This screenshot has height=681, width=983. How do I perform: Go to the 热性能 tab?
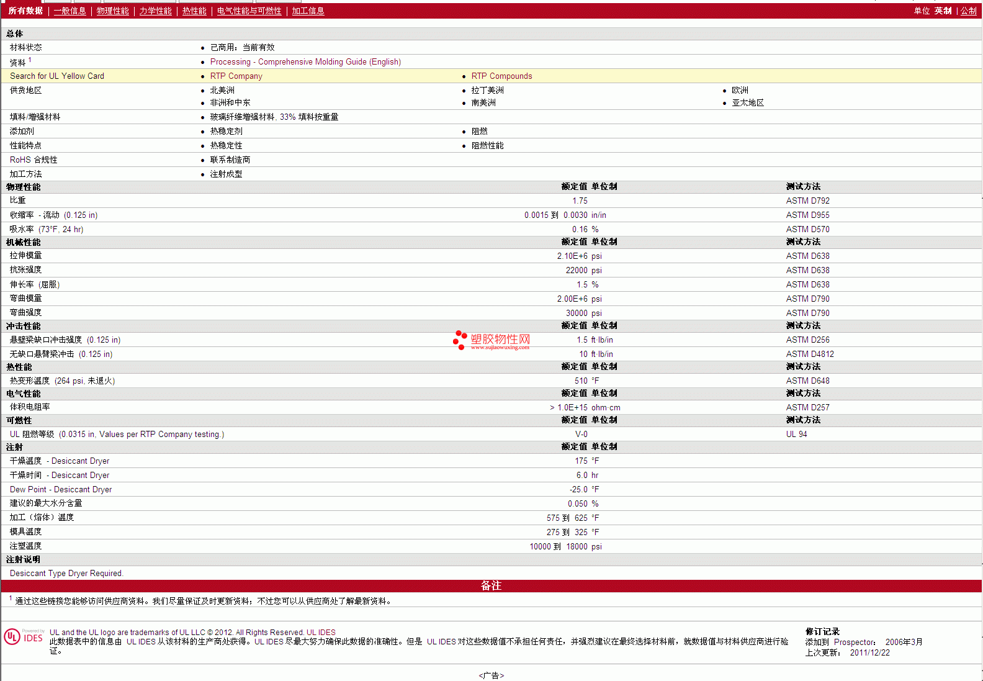click(194, 11)
